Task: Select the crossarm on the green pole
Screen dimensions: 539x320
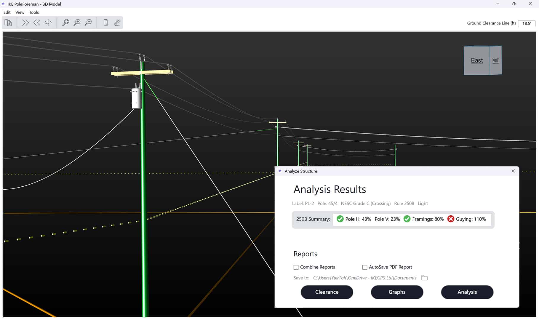Action: pos(142,73)
